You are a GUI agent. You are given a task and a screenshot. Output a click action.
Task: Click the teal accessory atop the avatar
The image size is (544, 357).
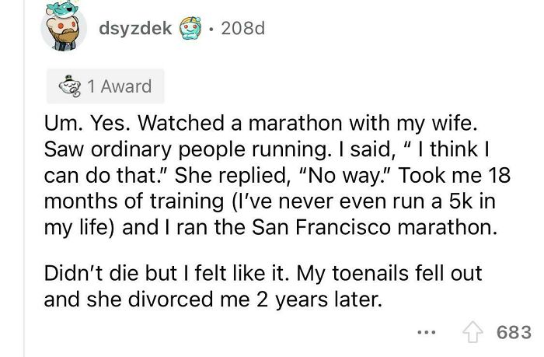pyautogui.click(x=61, y=8)
